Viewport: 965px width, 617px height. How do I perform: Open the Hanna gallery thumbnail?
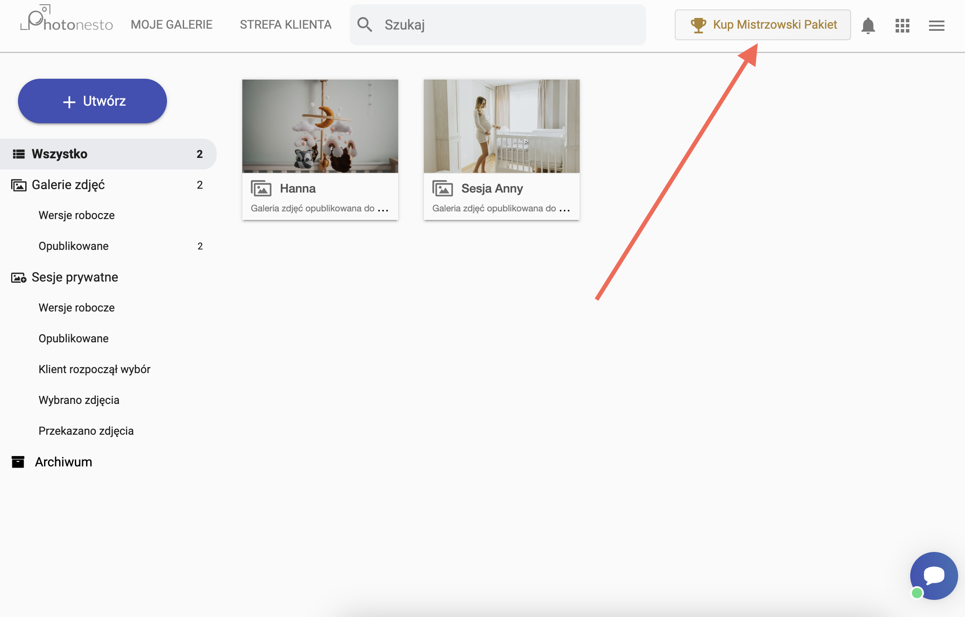320,126
